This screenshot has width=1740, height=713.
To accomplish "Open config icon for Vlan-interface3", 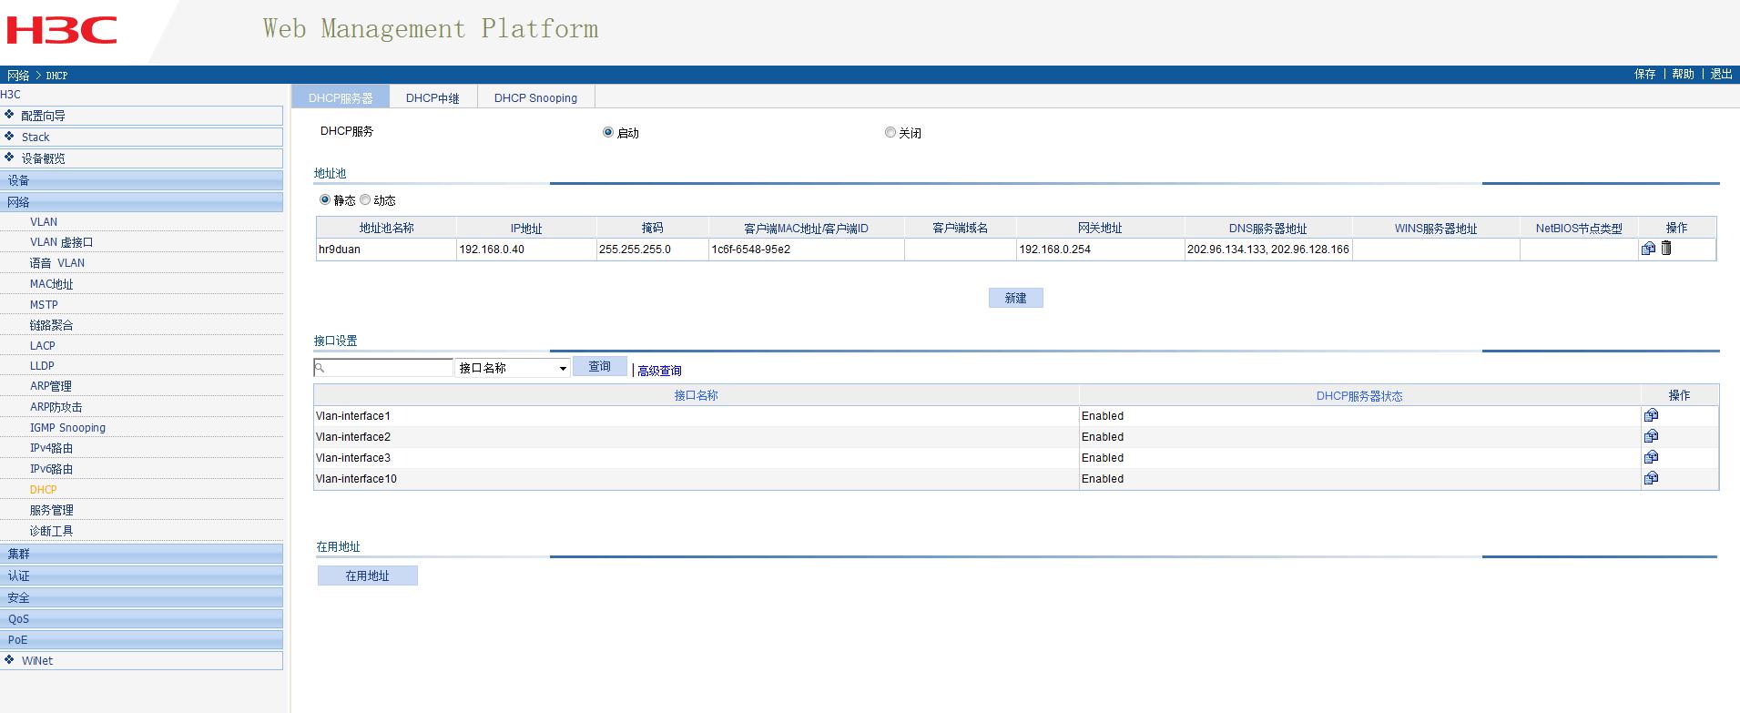I will [1651, 457].
